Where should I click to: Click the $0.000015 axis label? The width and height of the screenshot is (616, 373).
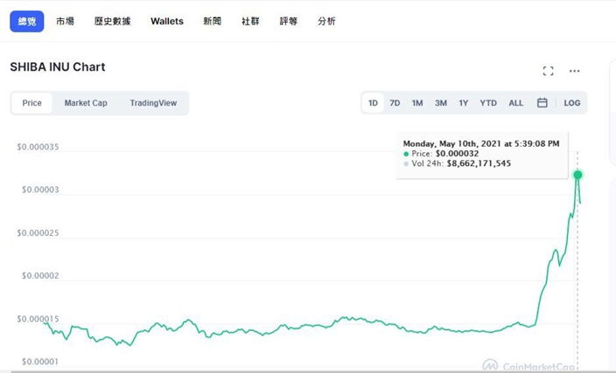38,319
